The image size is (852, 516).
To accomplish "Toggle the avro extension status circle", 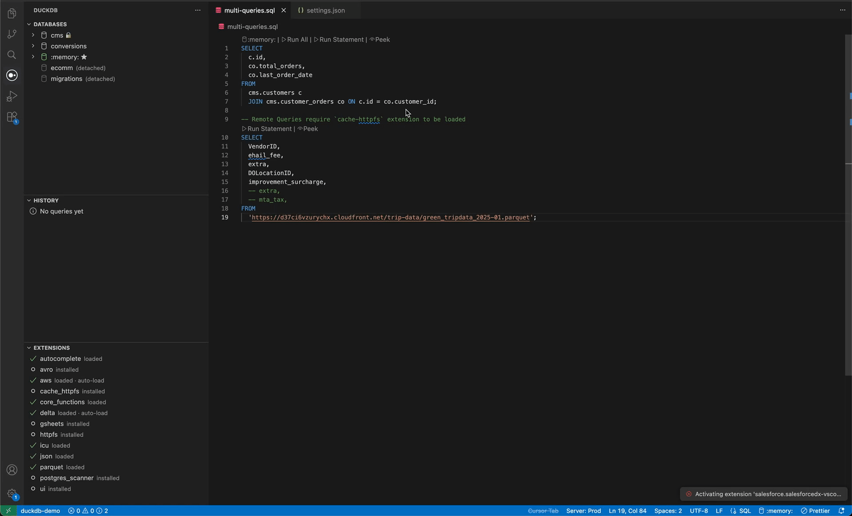I will 33,370.
